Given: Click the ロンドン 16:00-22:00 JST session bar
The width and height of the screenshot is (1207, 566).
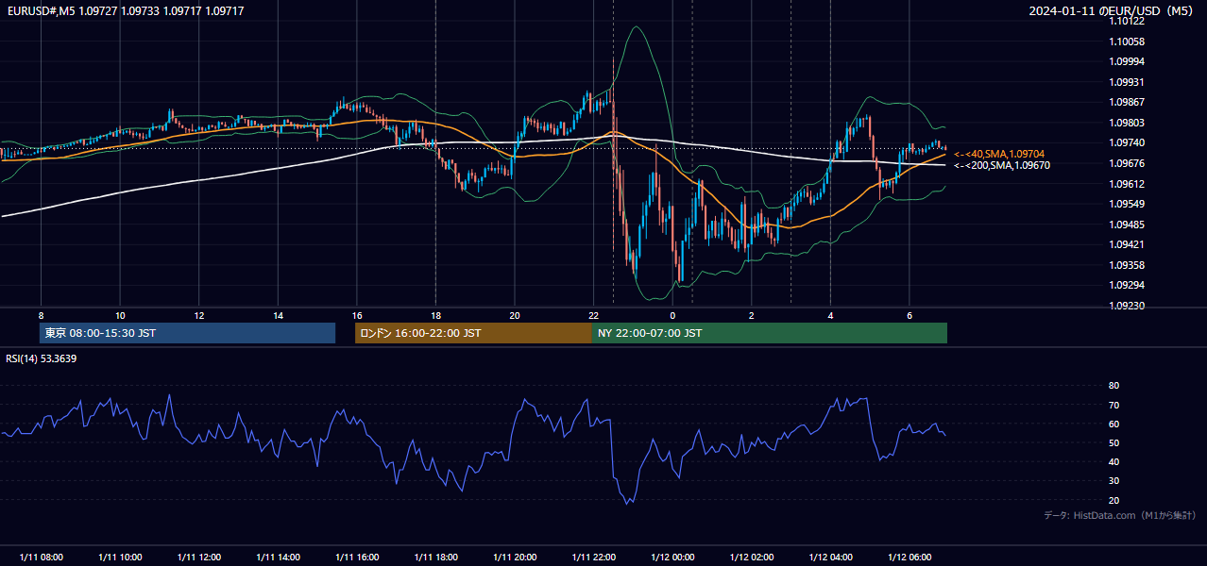Looking at the screenshot, I should (x=473, y=333).
